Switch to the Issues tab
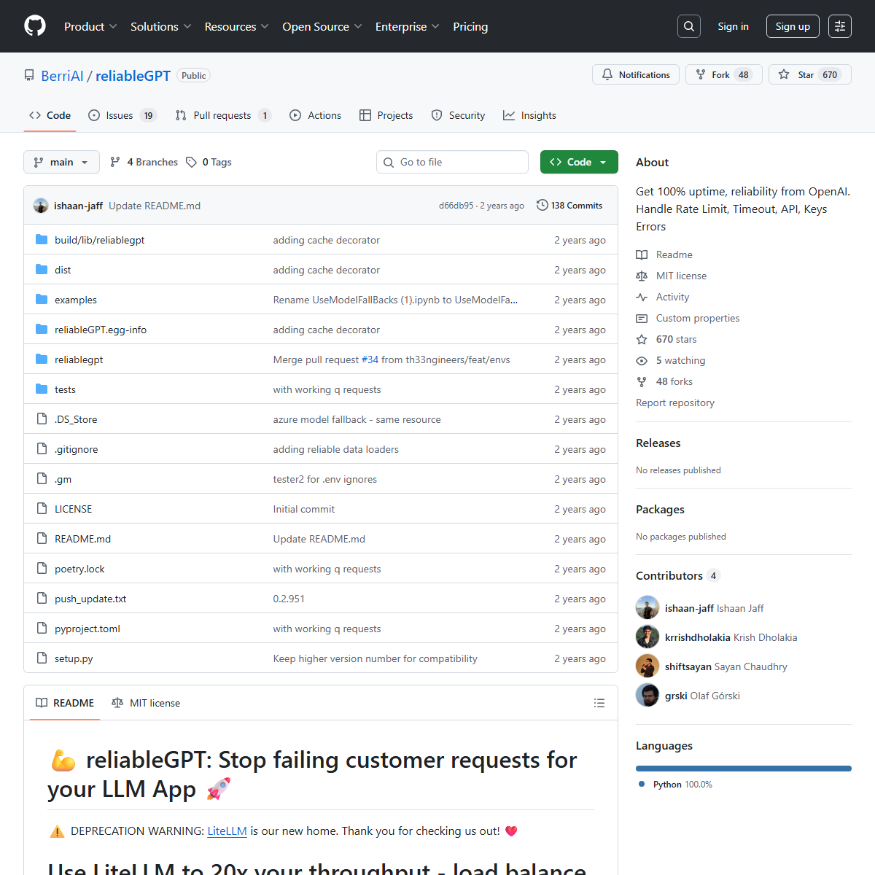The width and height of the screenshot is (875, 875). pyautogui.click(x=122, y=115)
